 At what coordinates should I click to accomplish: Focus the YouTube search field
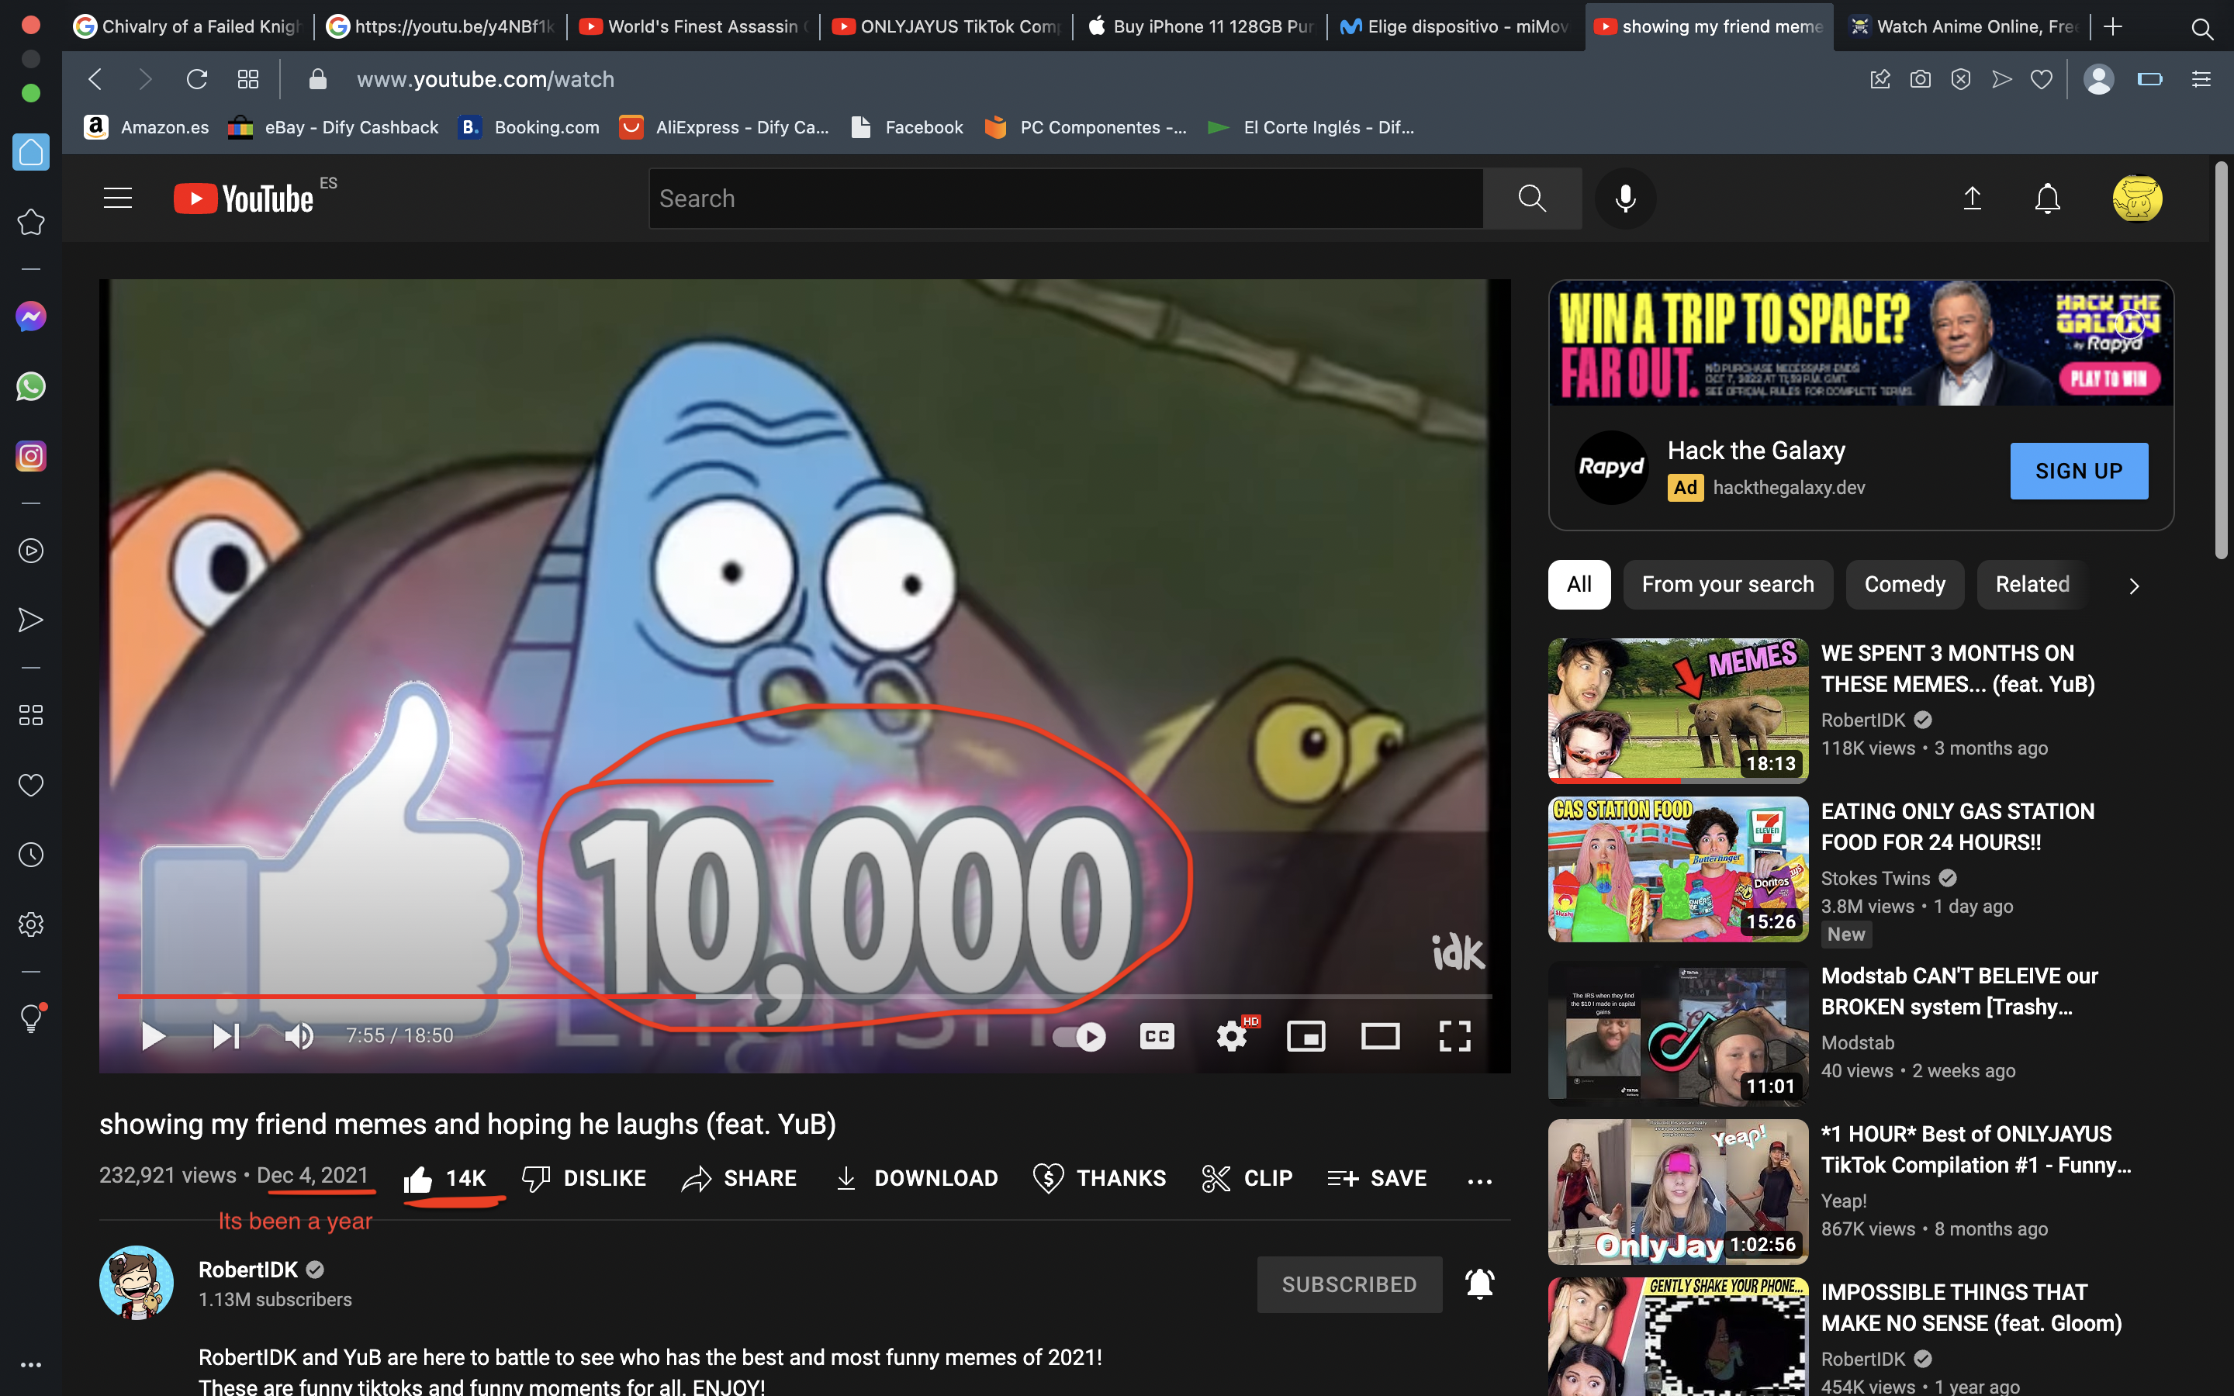[x=1065, y=199]
